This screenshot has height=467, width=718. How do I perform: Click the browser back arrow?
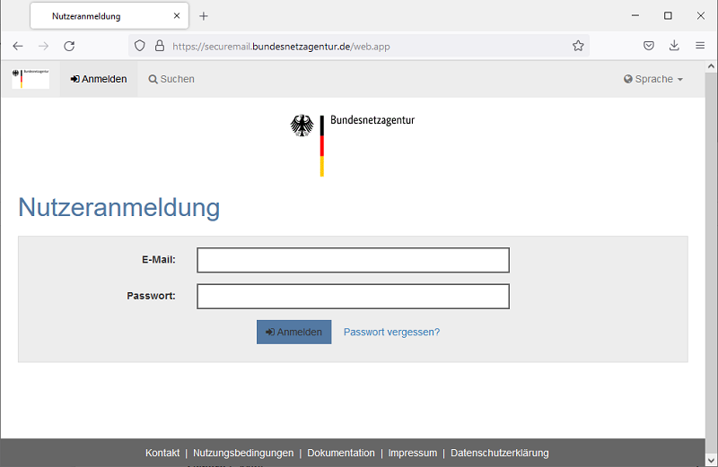click(18, 46)
